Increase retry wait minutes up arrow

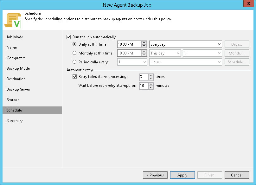(x=151, y=84)
